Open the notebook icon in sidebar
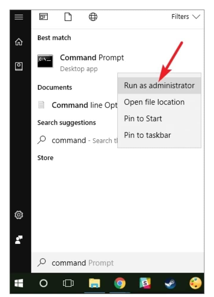 pos(19,66)
